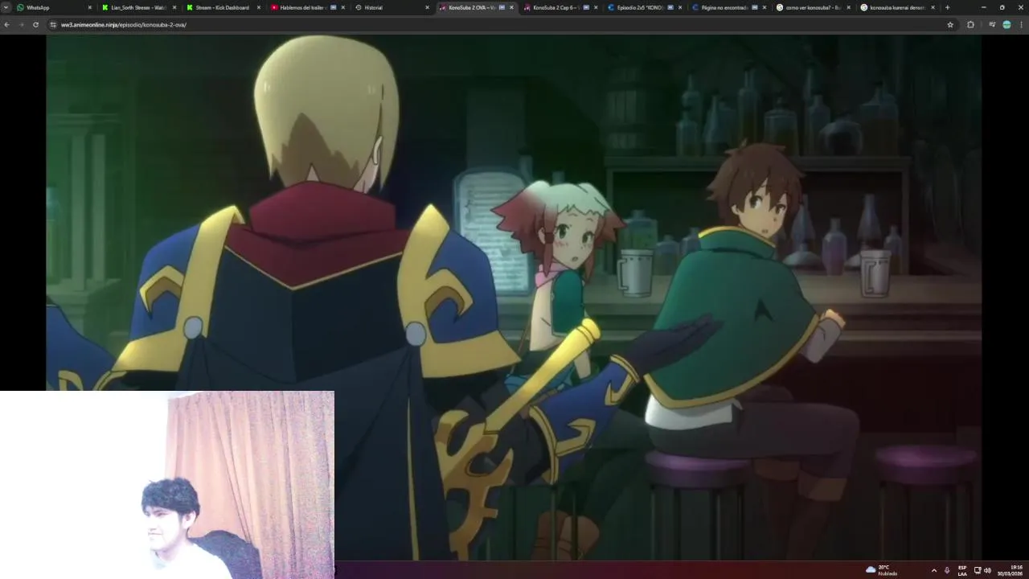Viewport: 1029px width, 579px height.
Task: Minimize the browser window
Action: pyautogui.click(x=983, y=7)
